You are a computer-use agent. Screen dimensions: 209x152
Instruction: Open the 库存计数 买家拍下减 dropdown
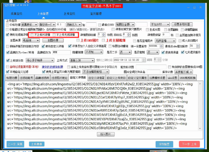[x=183, y=72]
